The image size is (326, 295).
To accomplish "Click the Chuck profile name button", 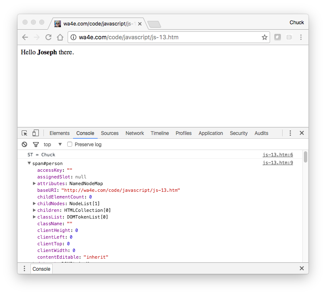I will [x=297, y=23].
